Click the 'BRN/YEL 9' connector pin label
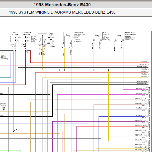The image size is (152, 152). (140, 140)
